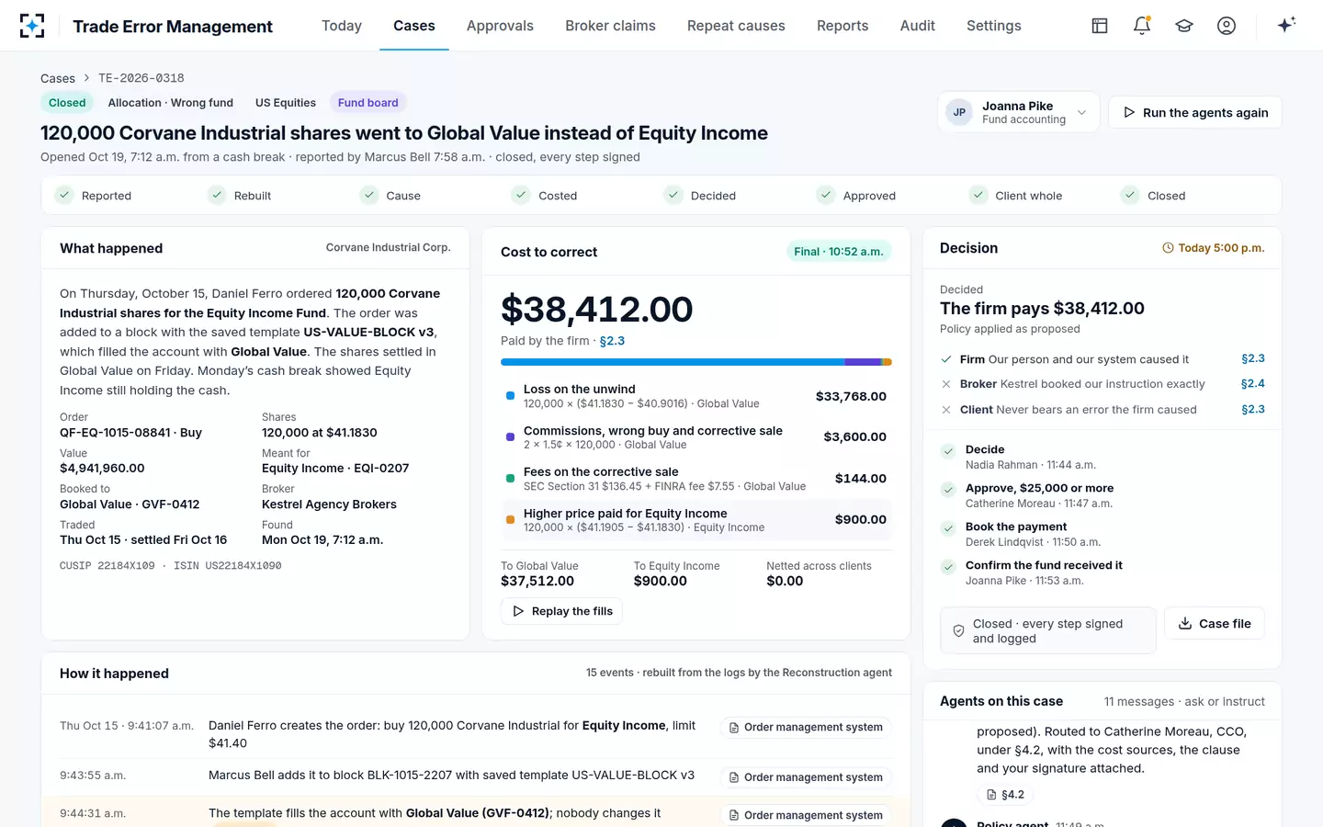Download the Case file

tap(1214, 623)
